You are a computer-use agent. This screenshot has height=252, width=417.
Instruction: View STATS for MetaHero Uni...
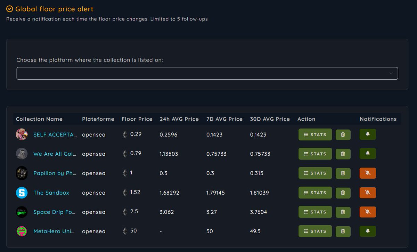(x=315, y=231)
